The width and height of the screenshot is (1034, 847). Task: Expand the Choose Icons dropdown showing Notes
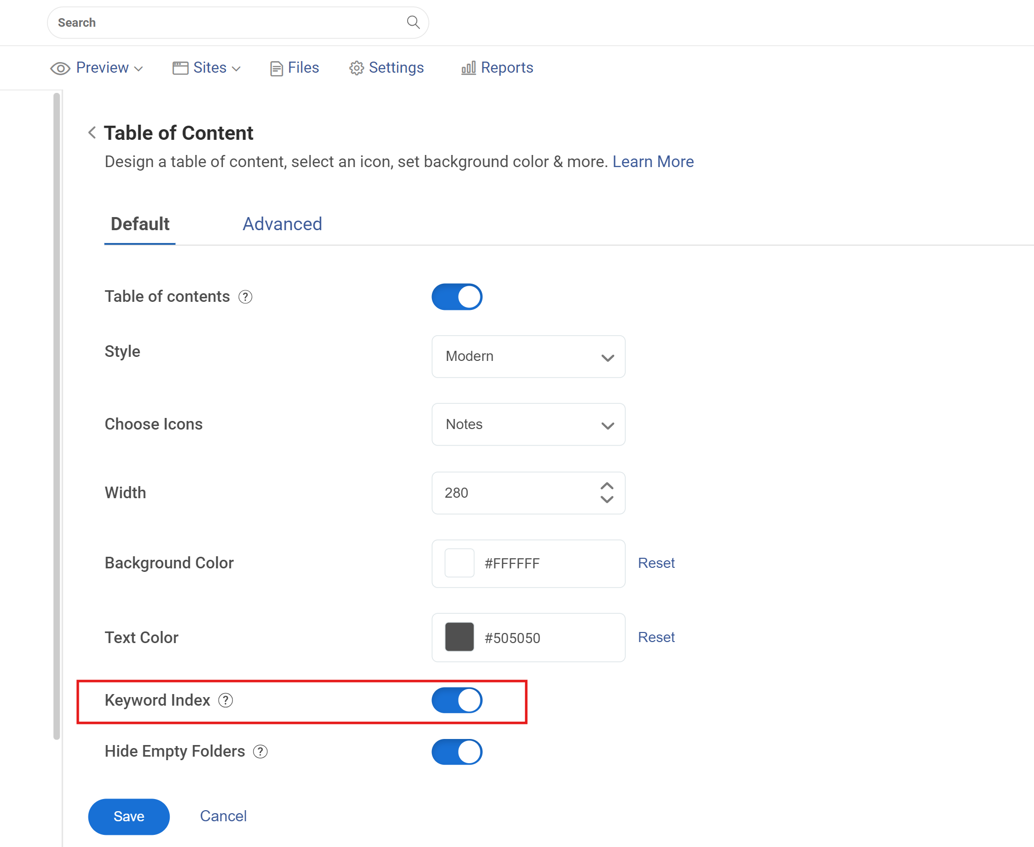coord(528,425)
